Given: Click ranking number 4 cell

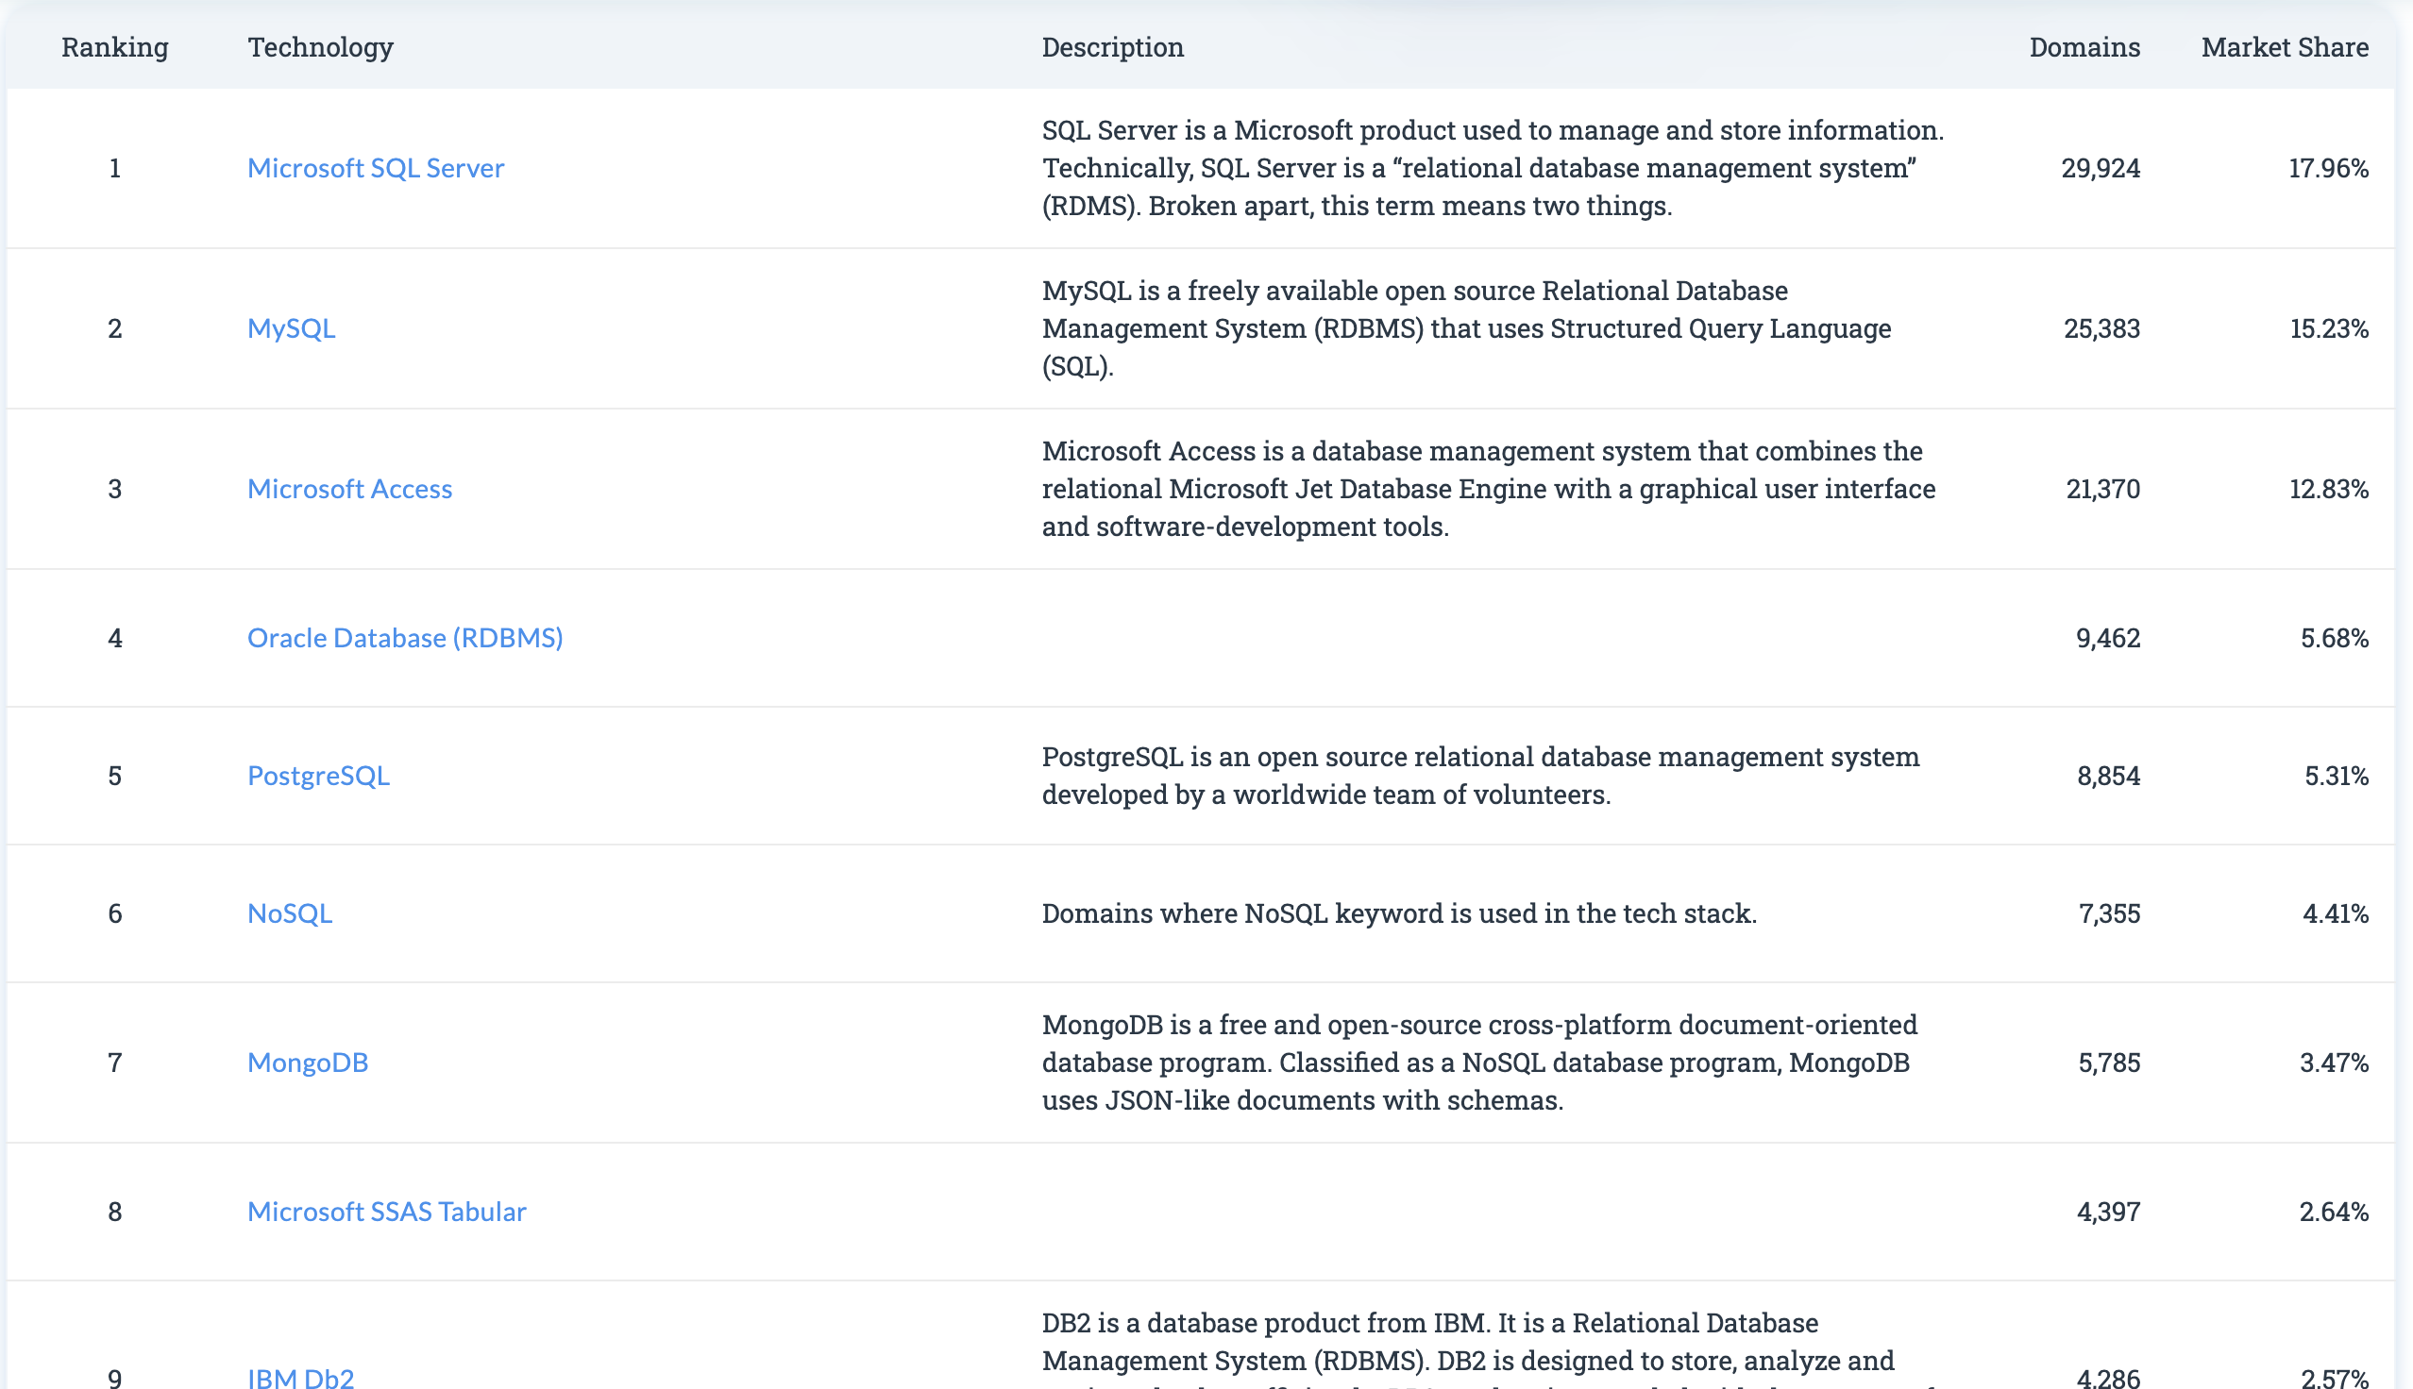Looking at the screenshot, I should [114, 637].
